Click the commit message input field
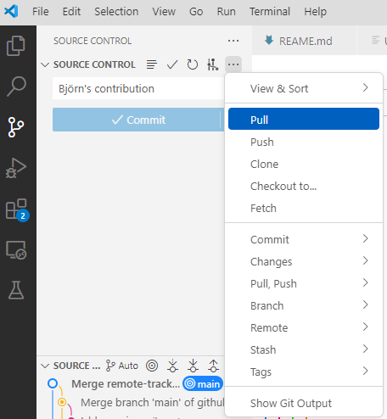 tap(138, 88)
